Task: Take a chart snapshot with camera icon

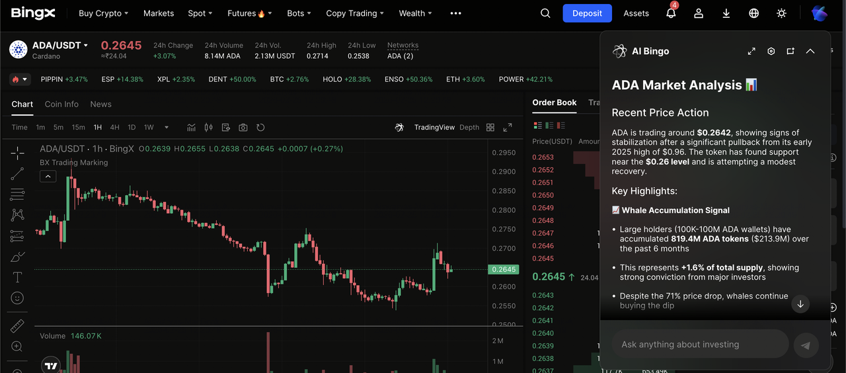Action: click(243, 128)
